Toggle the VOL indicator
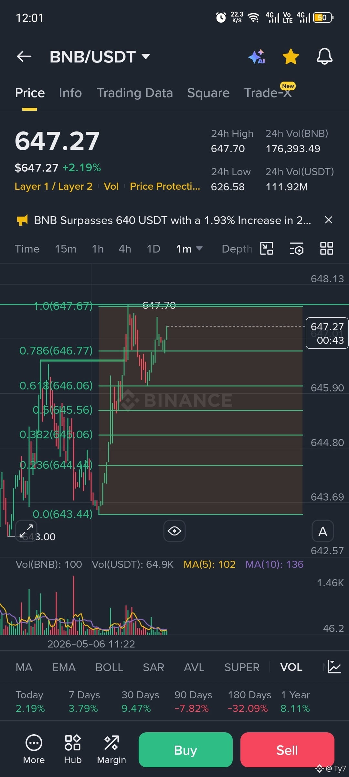349x777 pixels. (x=291, y=667)
